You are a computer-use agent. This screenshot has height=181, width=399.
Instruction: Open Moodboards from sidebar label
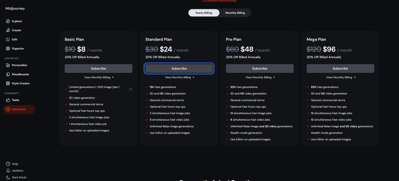click(x=20, y=74)
